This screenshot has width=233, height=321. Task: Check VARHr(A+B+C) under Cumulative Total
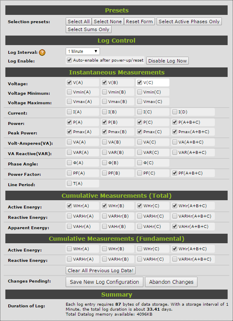175,216
